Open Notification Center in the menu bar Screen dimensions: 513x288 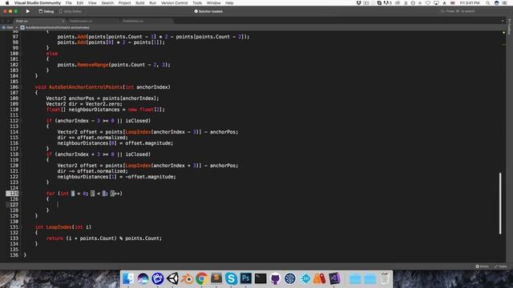click(504, 3)
